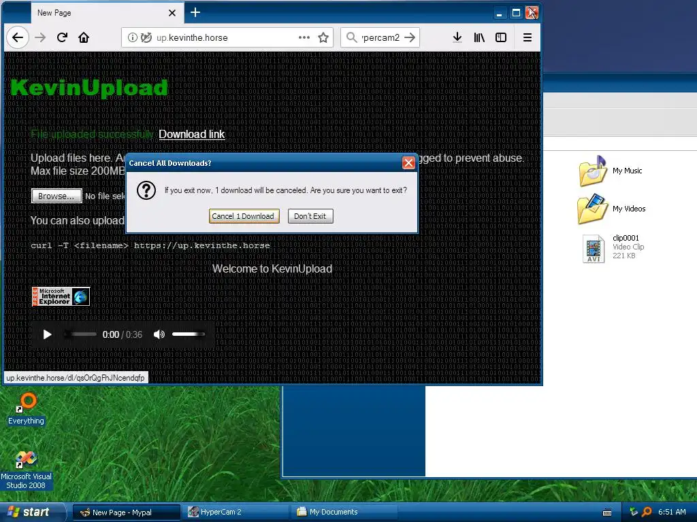Select My Music folder in My Documents
Viewport: 697px width, 522px height.
[x=611, y=171]
